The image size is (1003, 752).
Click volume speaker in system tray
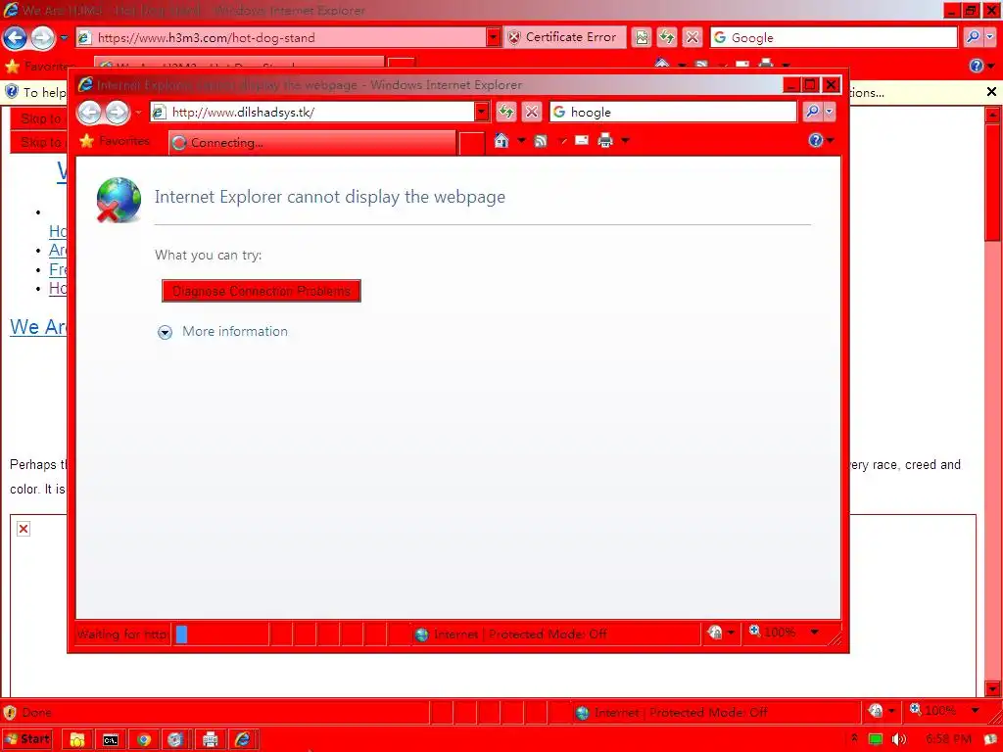pyautogui.click(x=899, y=739)
